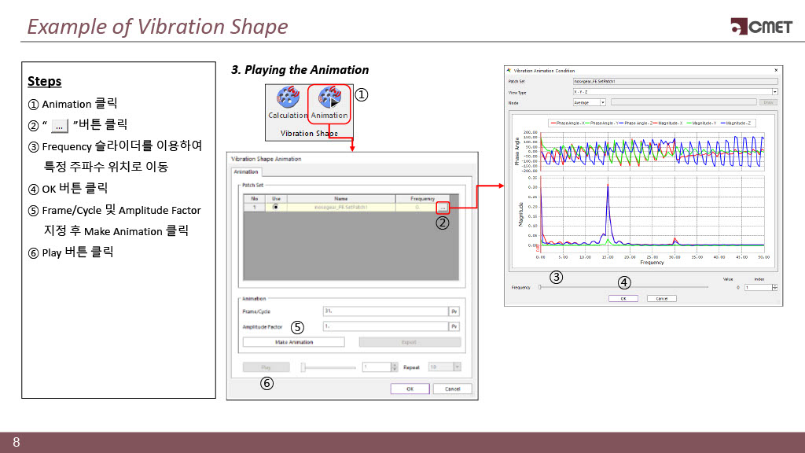
Task: Click Cancel in Vibration Animation Condition dialog
Action: (x=661, y=298)
